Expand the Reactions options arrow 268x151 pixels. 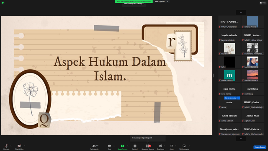pyautogui.click(x=165, y=146)
